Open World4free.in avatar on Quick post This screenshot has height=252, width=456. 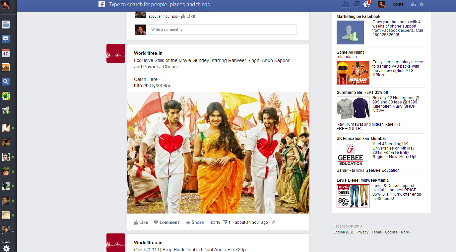click(x=116, y=243)
